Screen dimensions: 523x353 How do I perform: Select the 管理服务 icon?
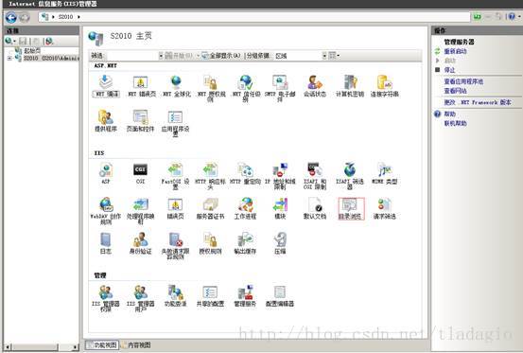[245, 296]
